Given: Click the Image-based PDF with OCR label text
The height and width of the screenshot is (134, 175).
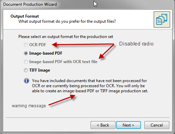Looking at the screenshot, I should coord(63,62).
